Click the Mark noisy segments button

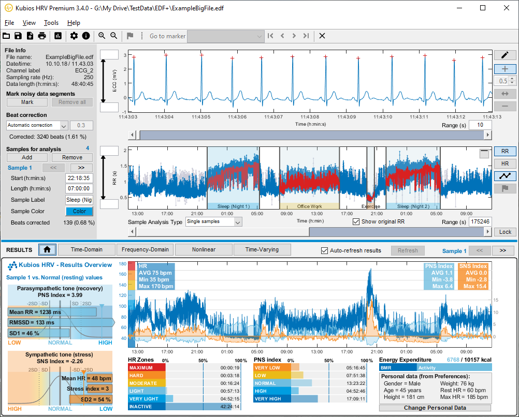click(27, 102)
